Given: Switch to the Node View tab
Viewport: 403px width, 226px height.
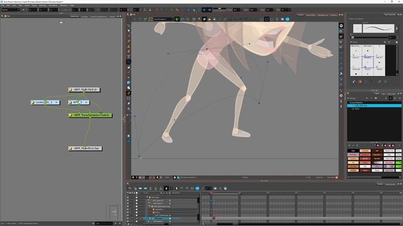Looking at the screenshot, I should tap(74, 16).
